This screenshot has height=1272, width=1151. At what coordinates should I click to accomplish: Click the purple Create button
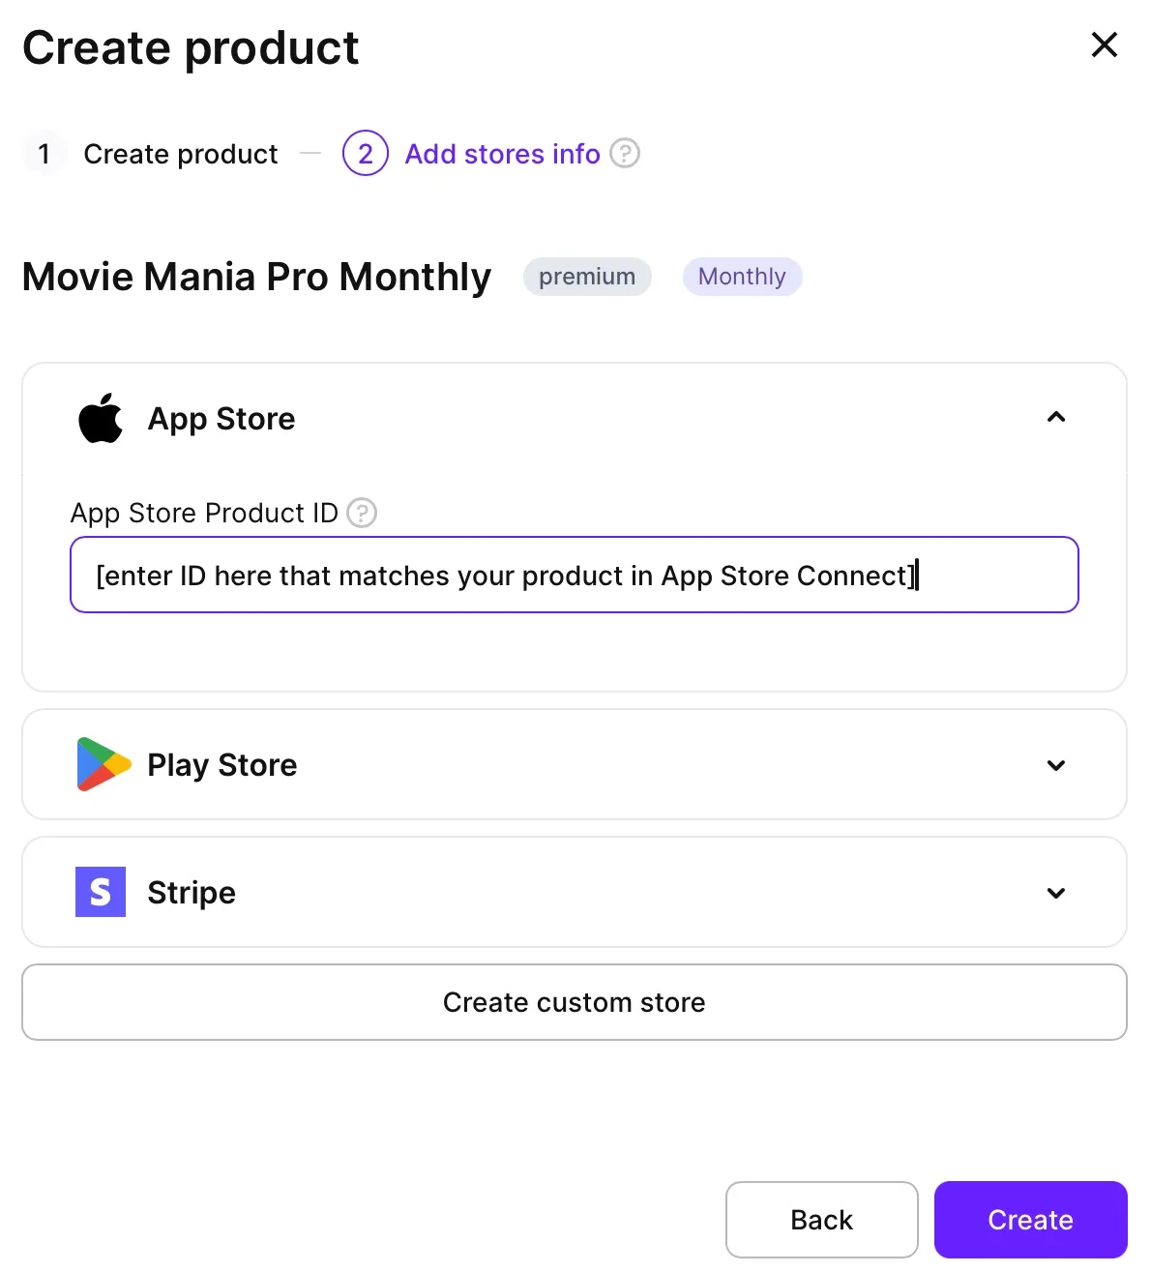pos(1030,1220)
